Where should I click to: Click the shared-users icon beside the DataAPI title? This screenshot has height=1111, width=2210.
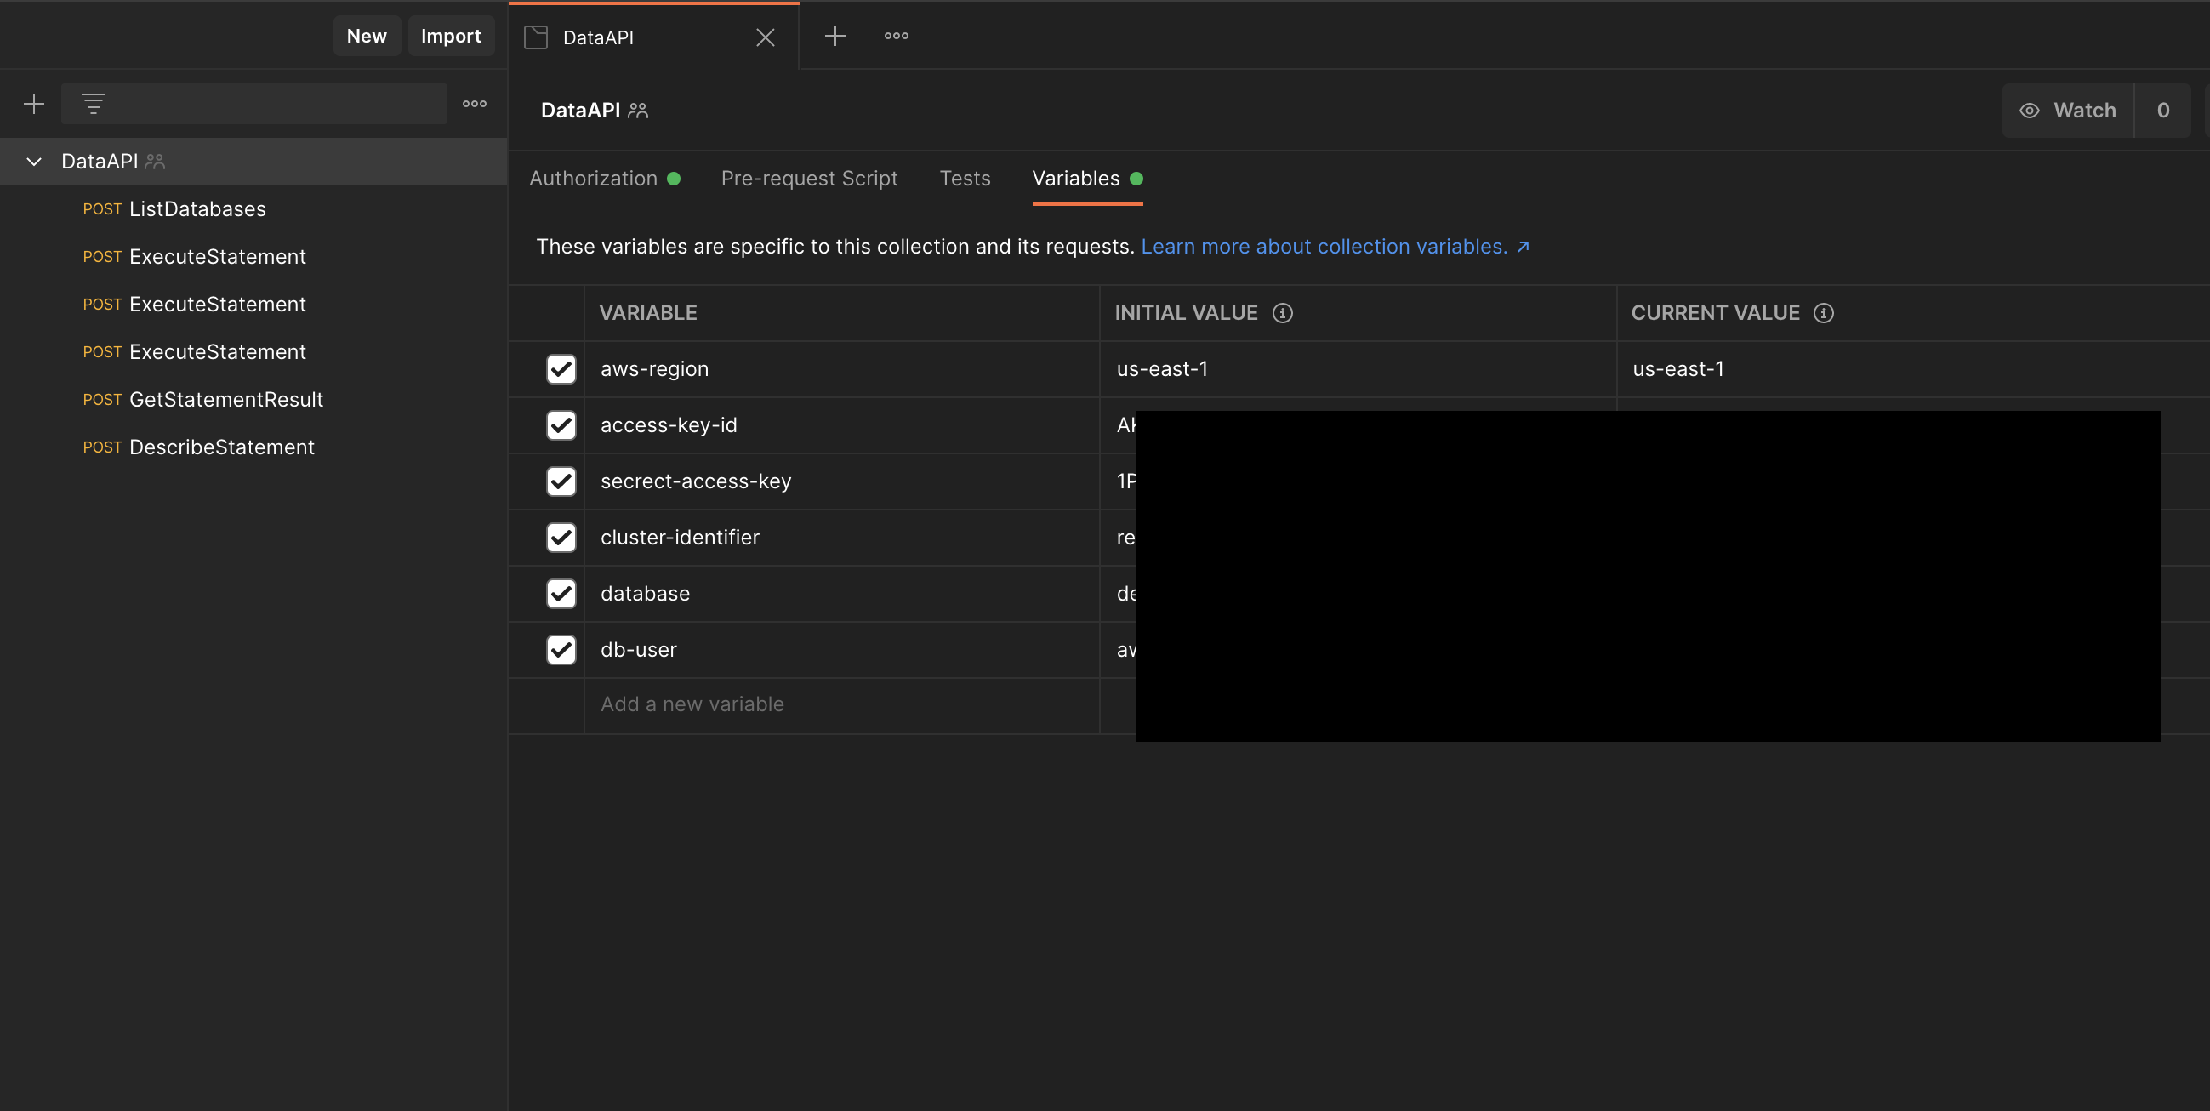(x=638, y=111)
